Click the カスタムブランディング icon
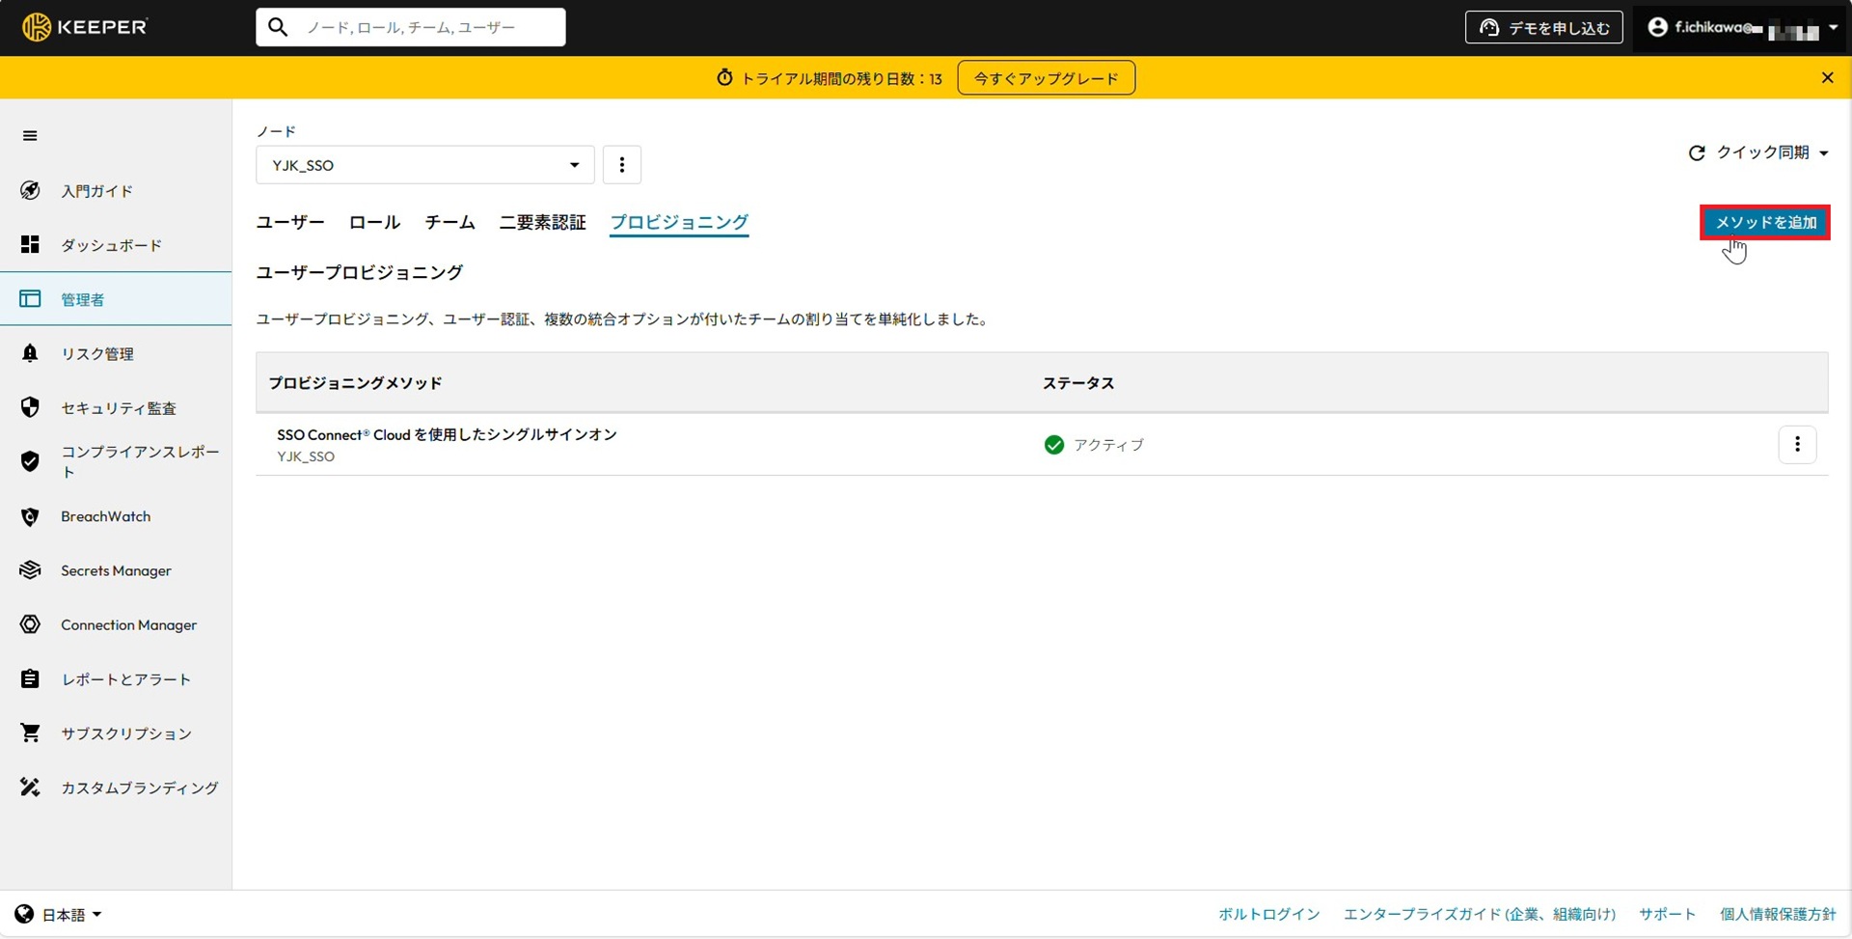 [x=30, y=788]
